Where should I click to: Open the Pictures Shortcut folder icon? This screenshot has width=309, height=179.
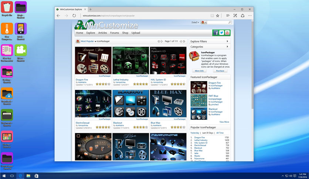coord(7,139)
